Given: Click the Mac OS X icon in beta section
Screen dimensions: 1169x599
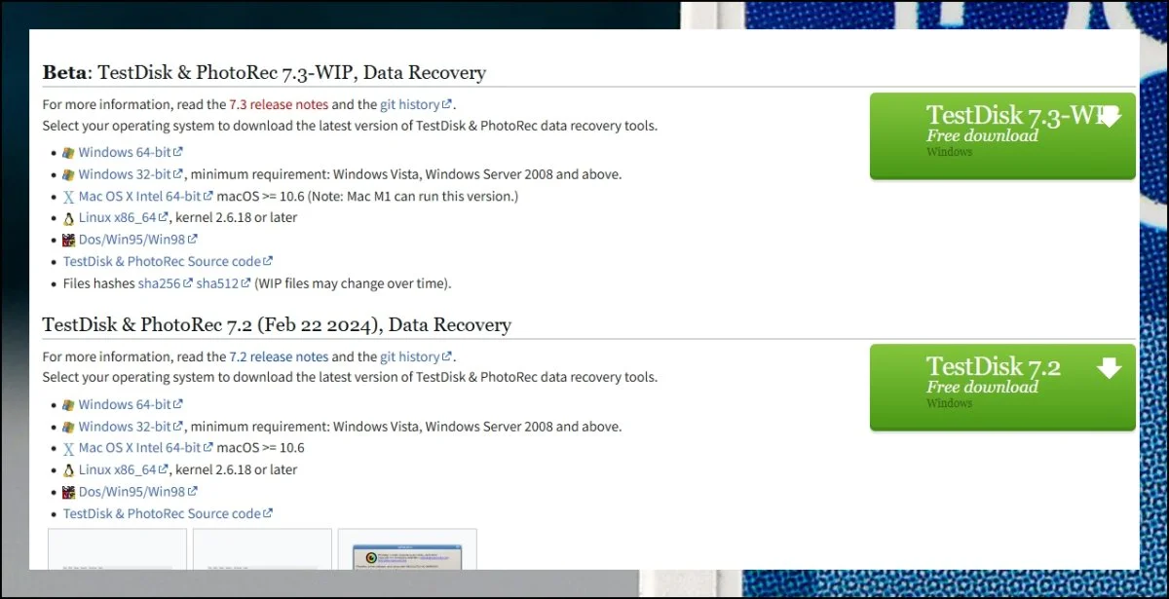Looking at the screenshot, I should (x=68, y=197).
